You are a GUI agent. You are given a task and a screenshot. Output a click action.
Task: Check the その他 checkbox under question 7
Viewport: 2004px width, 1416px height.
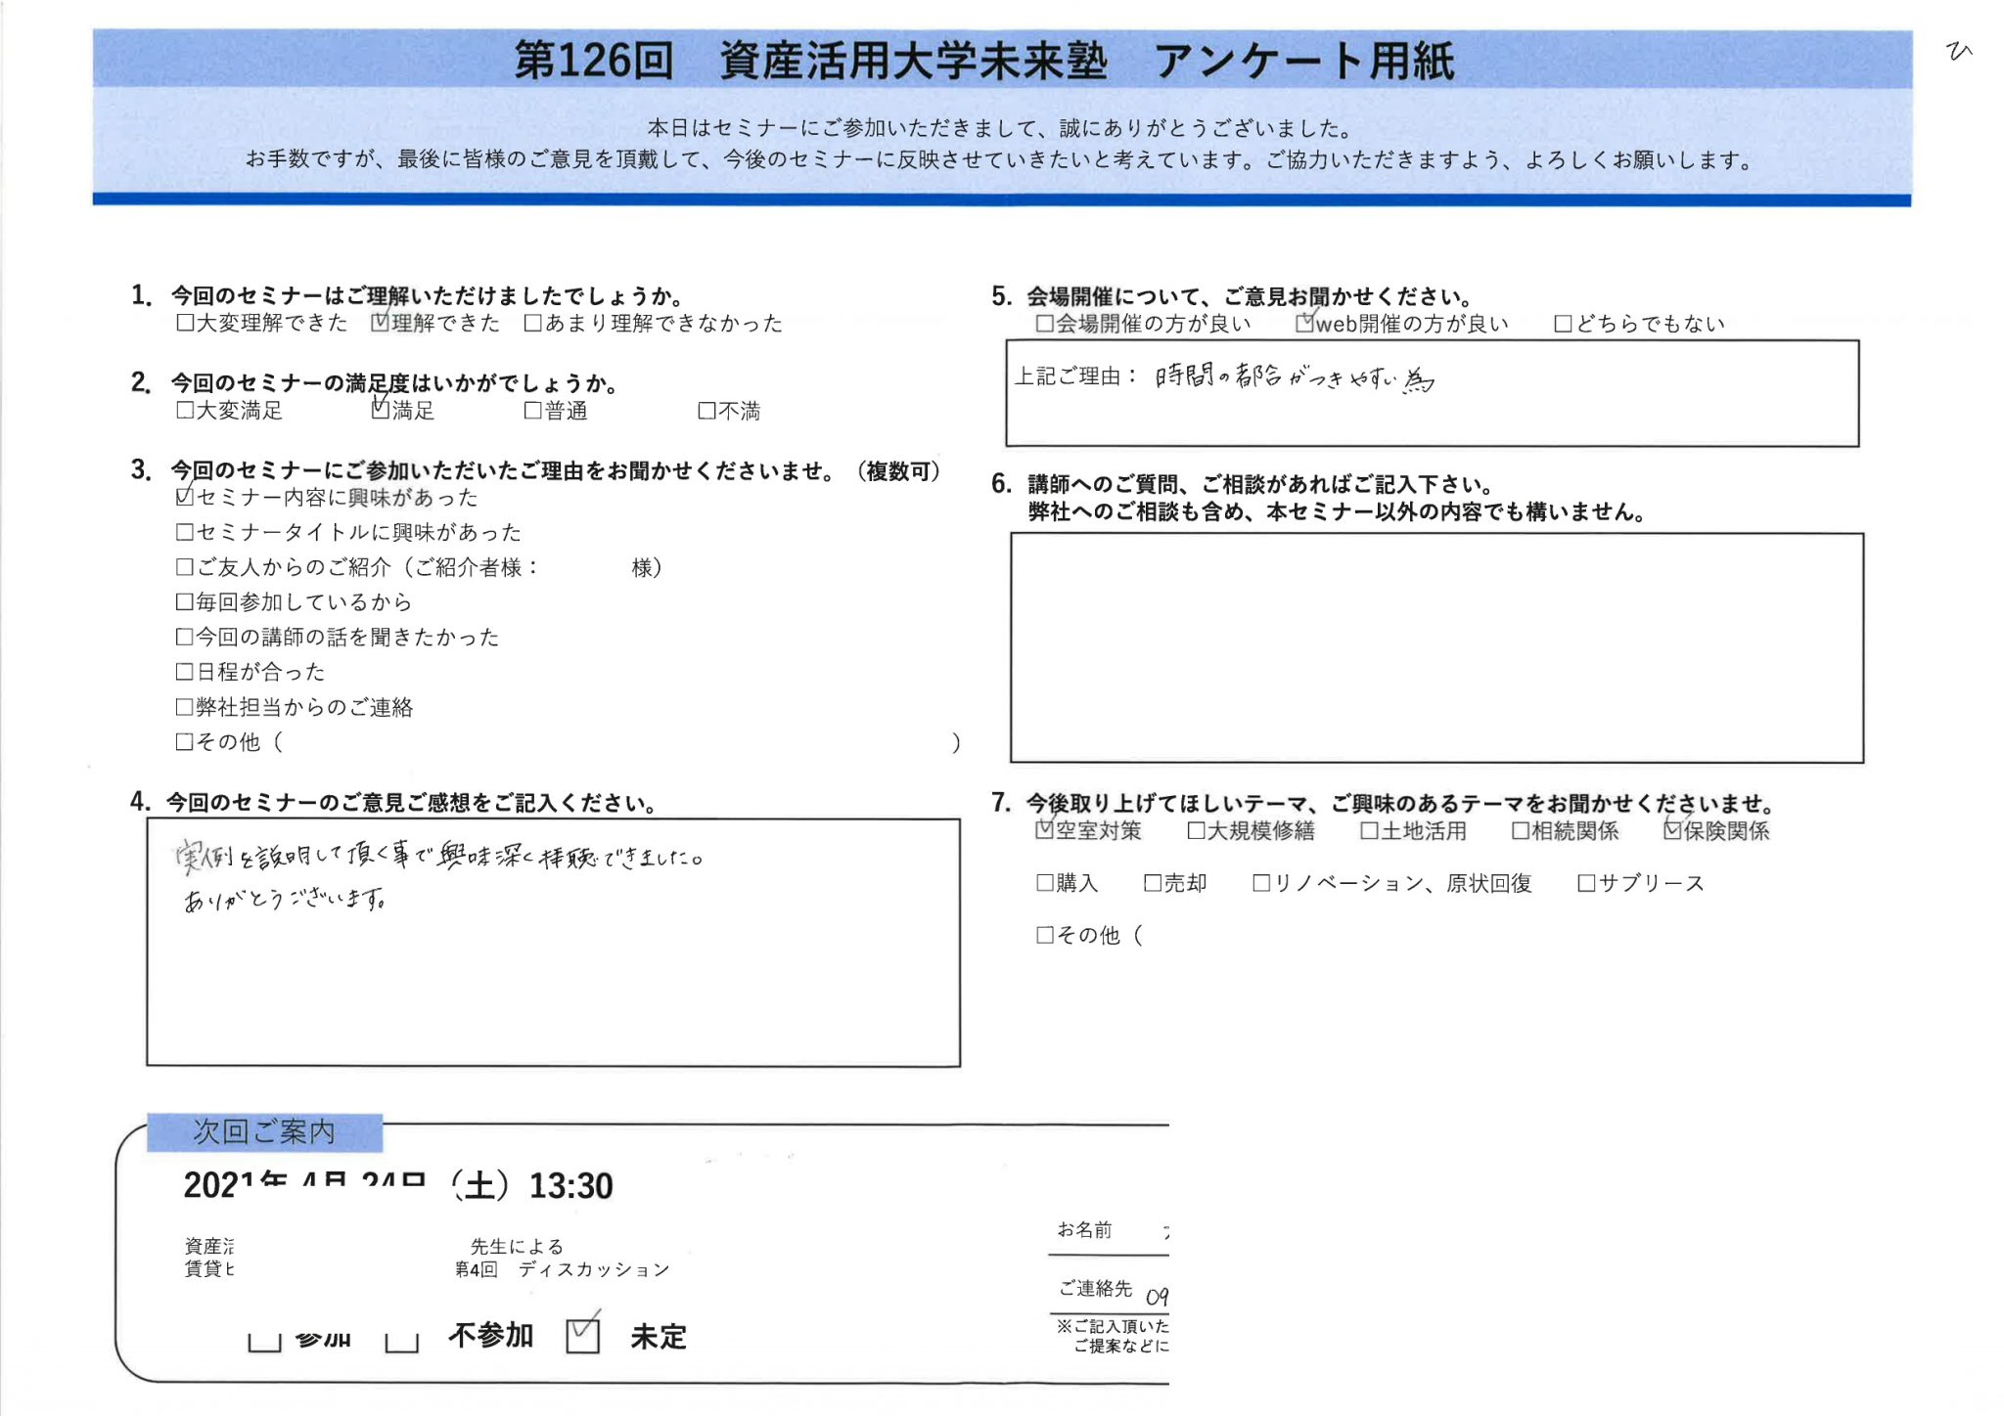1045,935
